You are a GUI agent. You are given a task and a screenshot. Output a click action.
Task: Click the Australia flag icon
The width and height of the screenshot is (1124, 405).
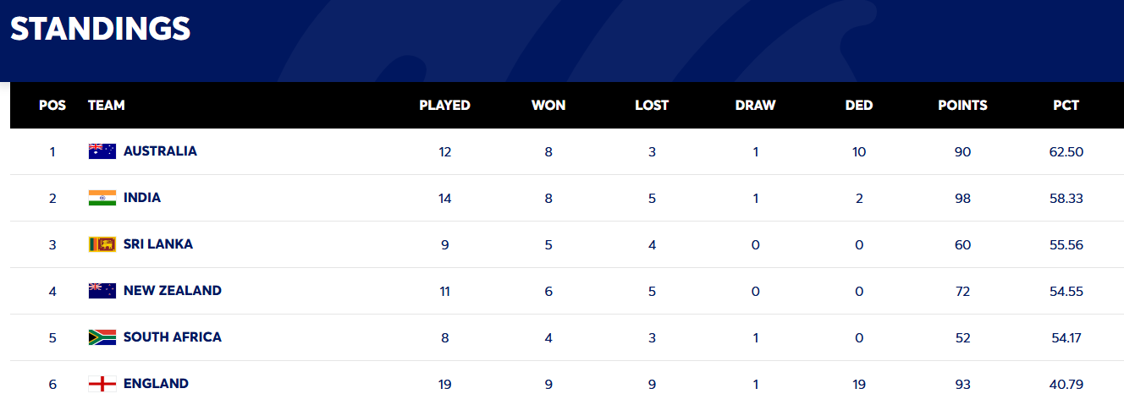click(x=102, y=151)
